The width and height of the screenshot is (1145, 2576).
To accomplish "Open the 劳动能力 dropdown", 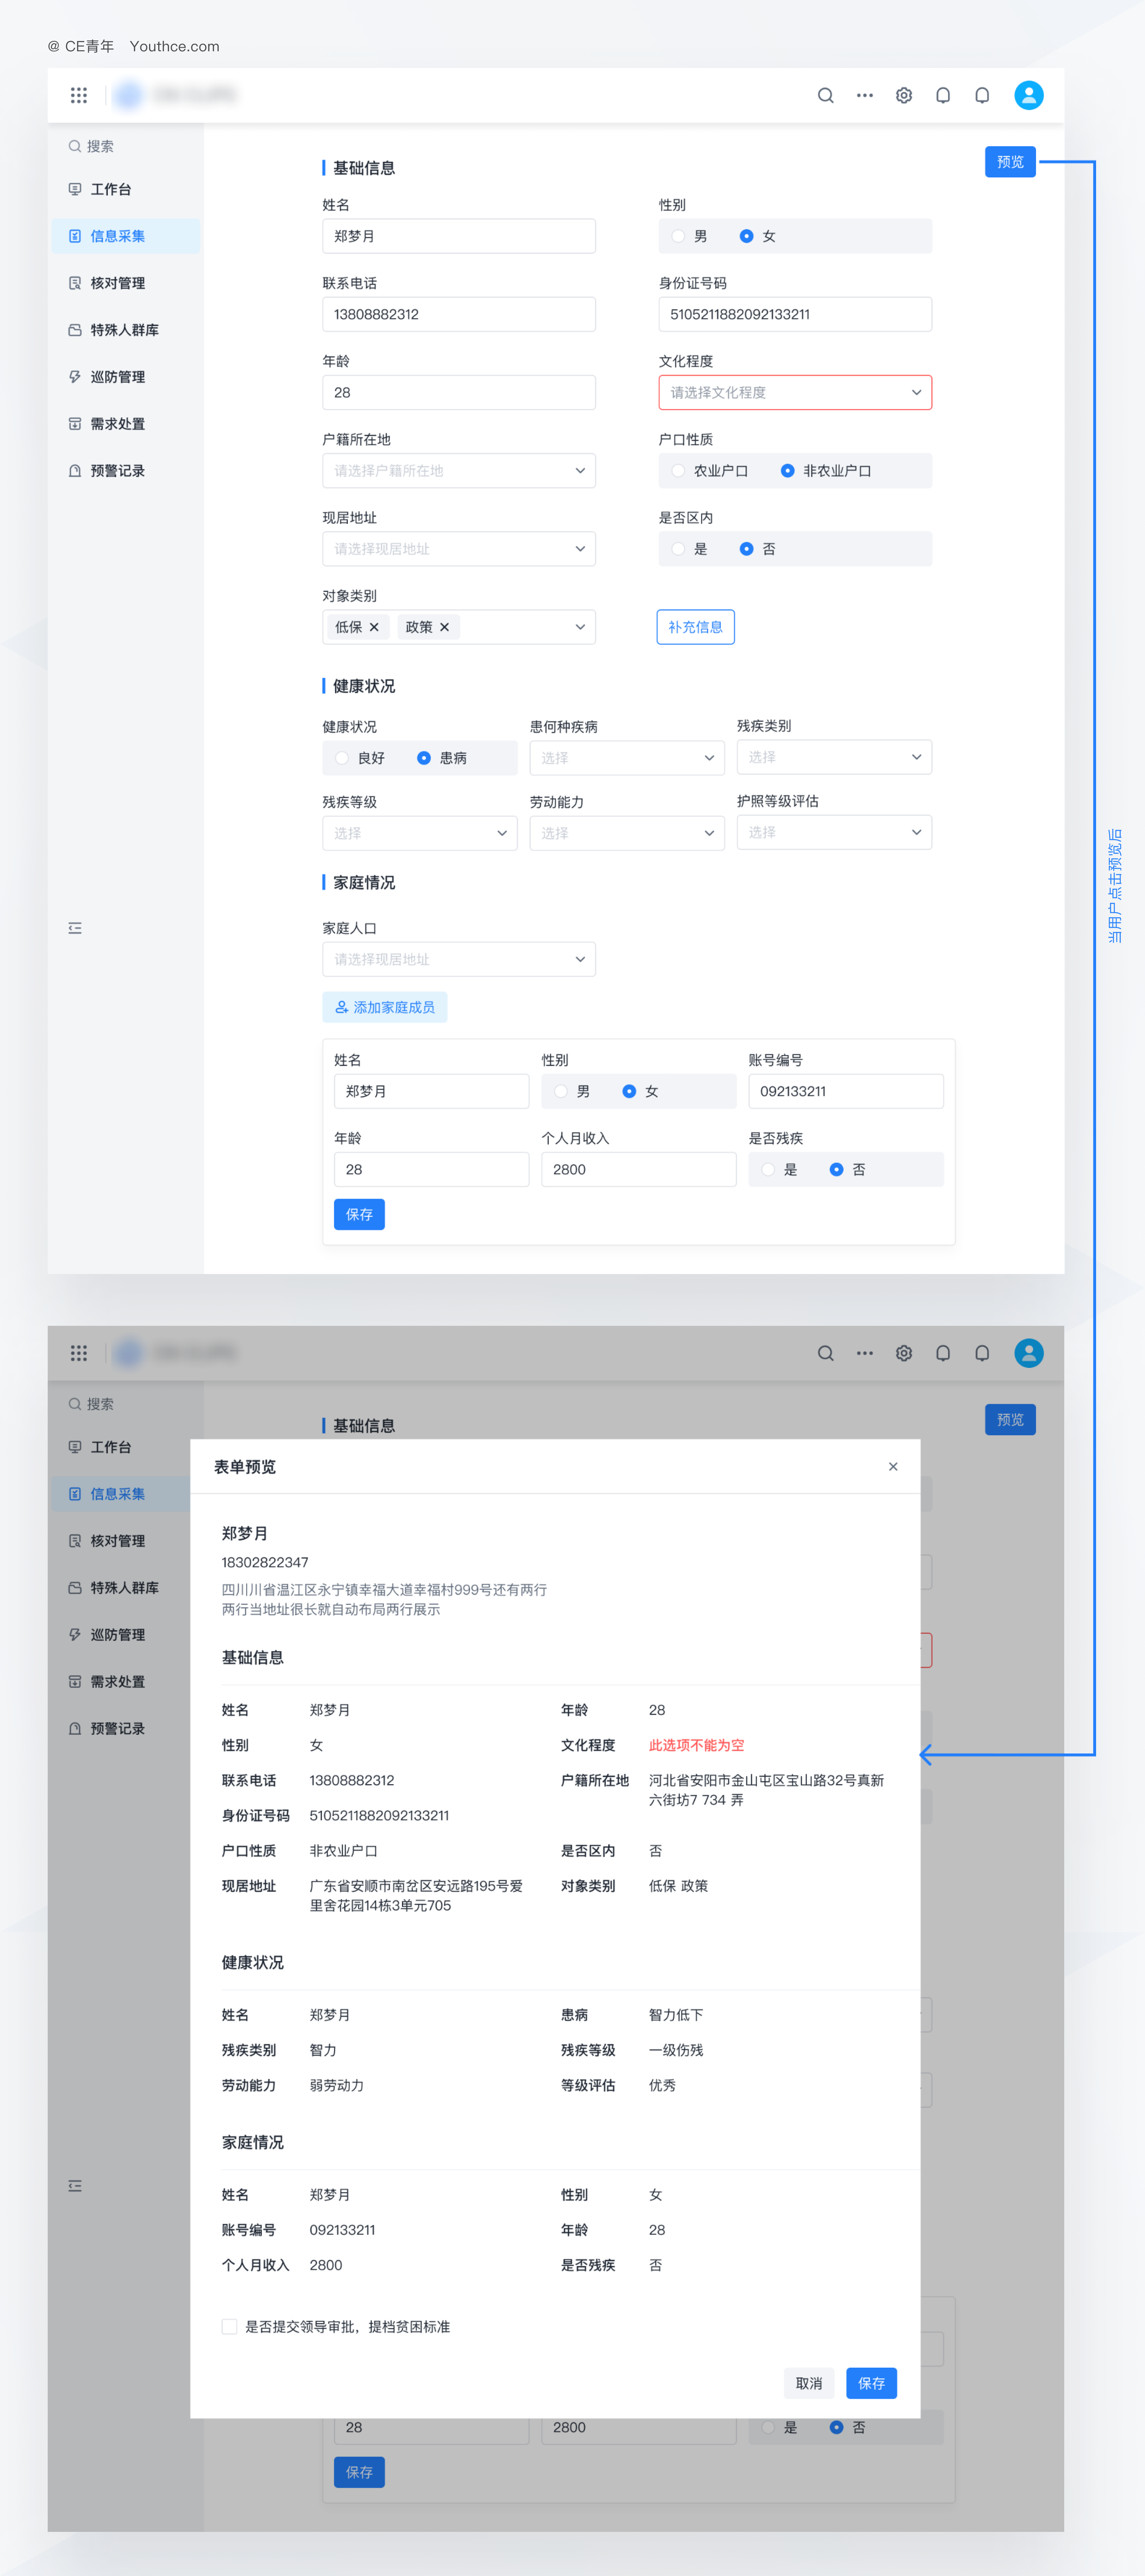I will click(627, 832).
